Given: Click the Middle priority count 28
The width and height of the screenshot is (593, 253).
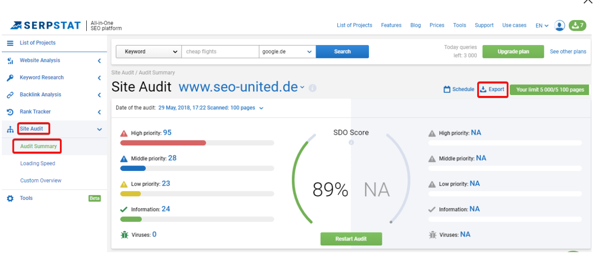Looking at the screenshot, I should (x=172, y=158).
